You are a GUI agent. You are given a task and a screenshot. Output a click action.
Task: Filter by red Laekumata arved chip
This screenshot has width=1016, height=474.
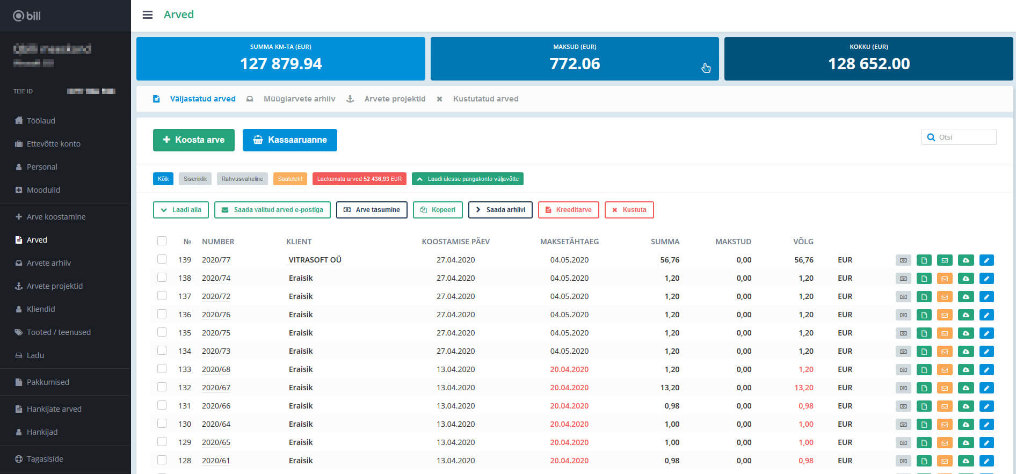tap(359, 179)
